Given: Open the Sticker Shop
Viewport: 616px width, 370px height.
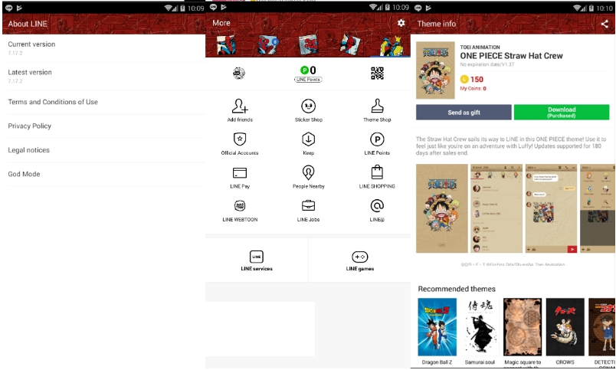Looking at the screenshot, I should 309,110.
